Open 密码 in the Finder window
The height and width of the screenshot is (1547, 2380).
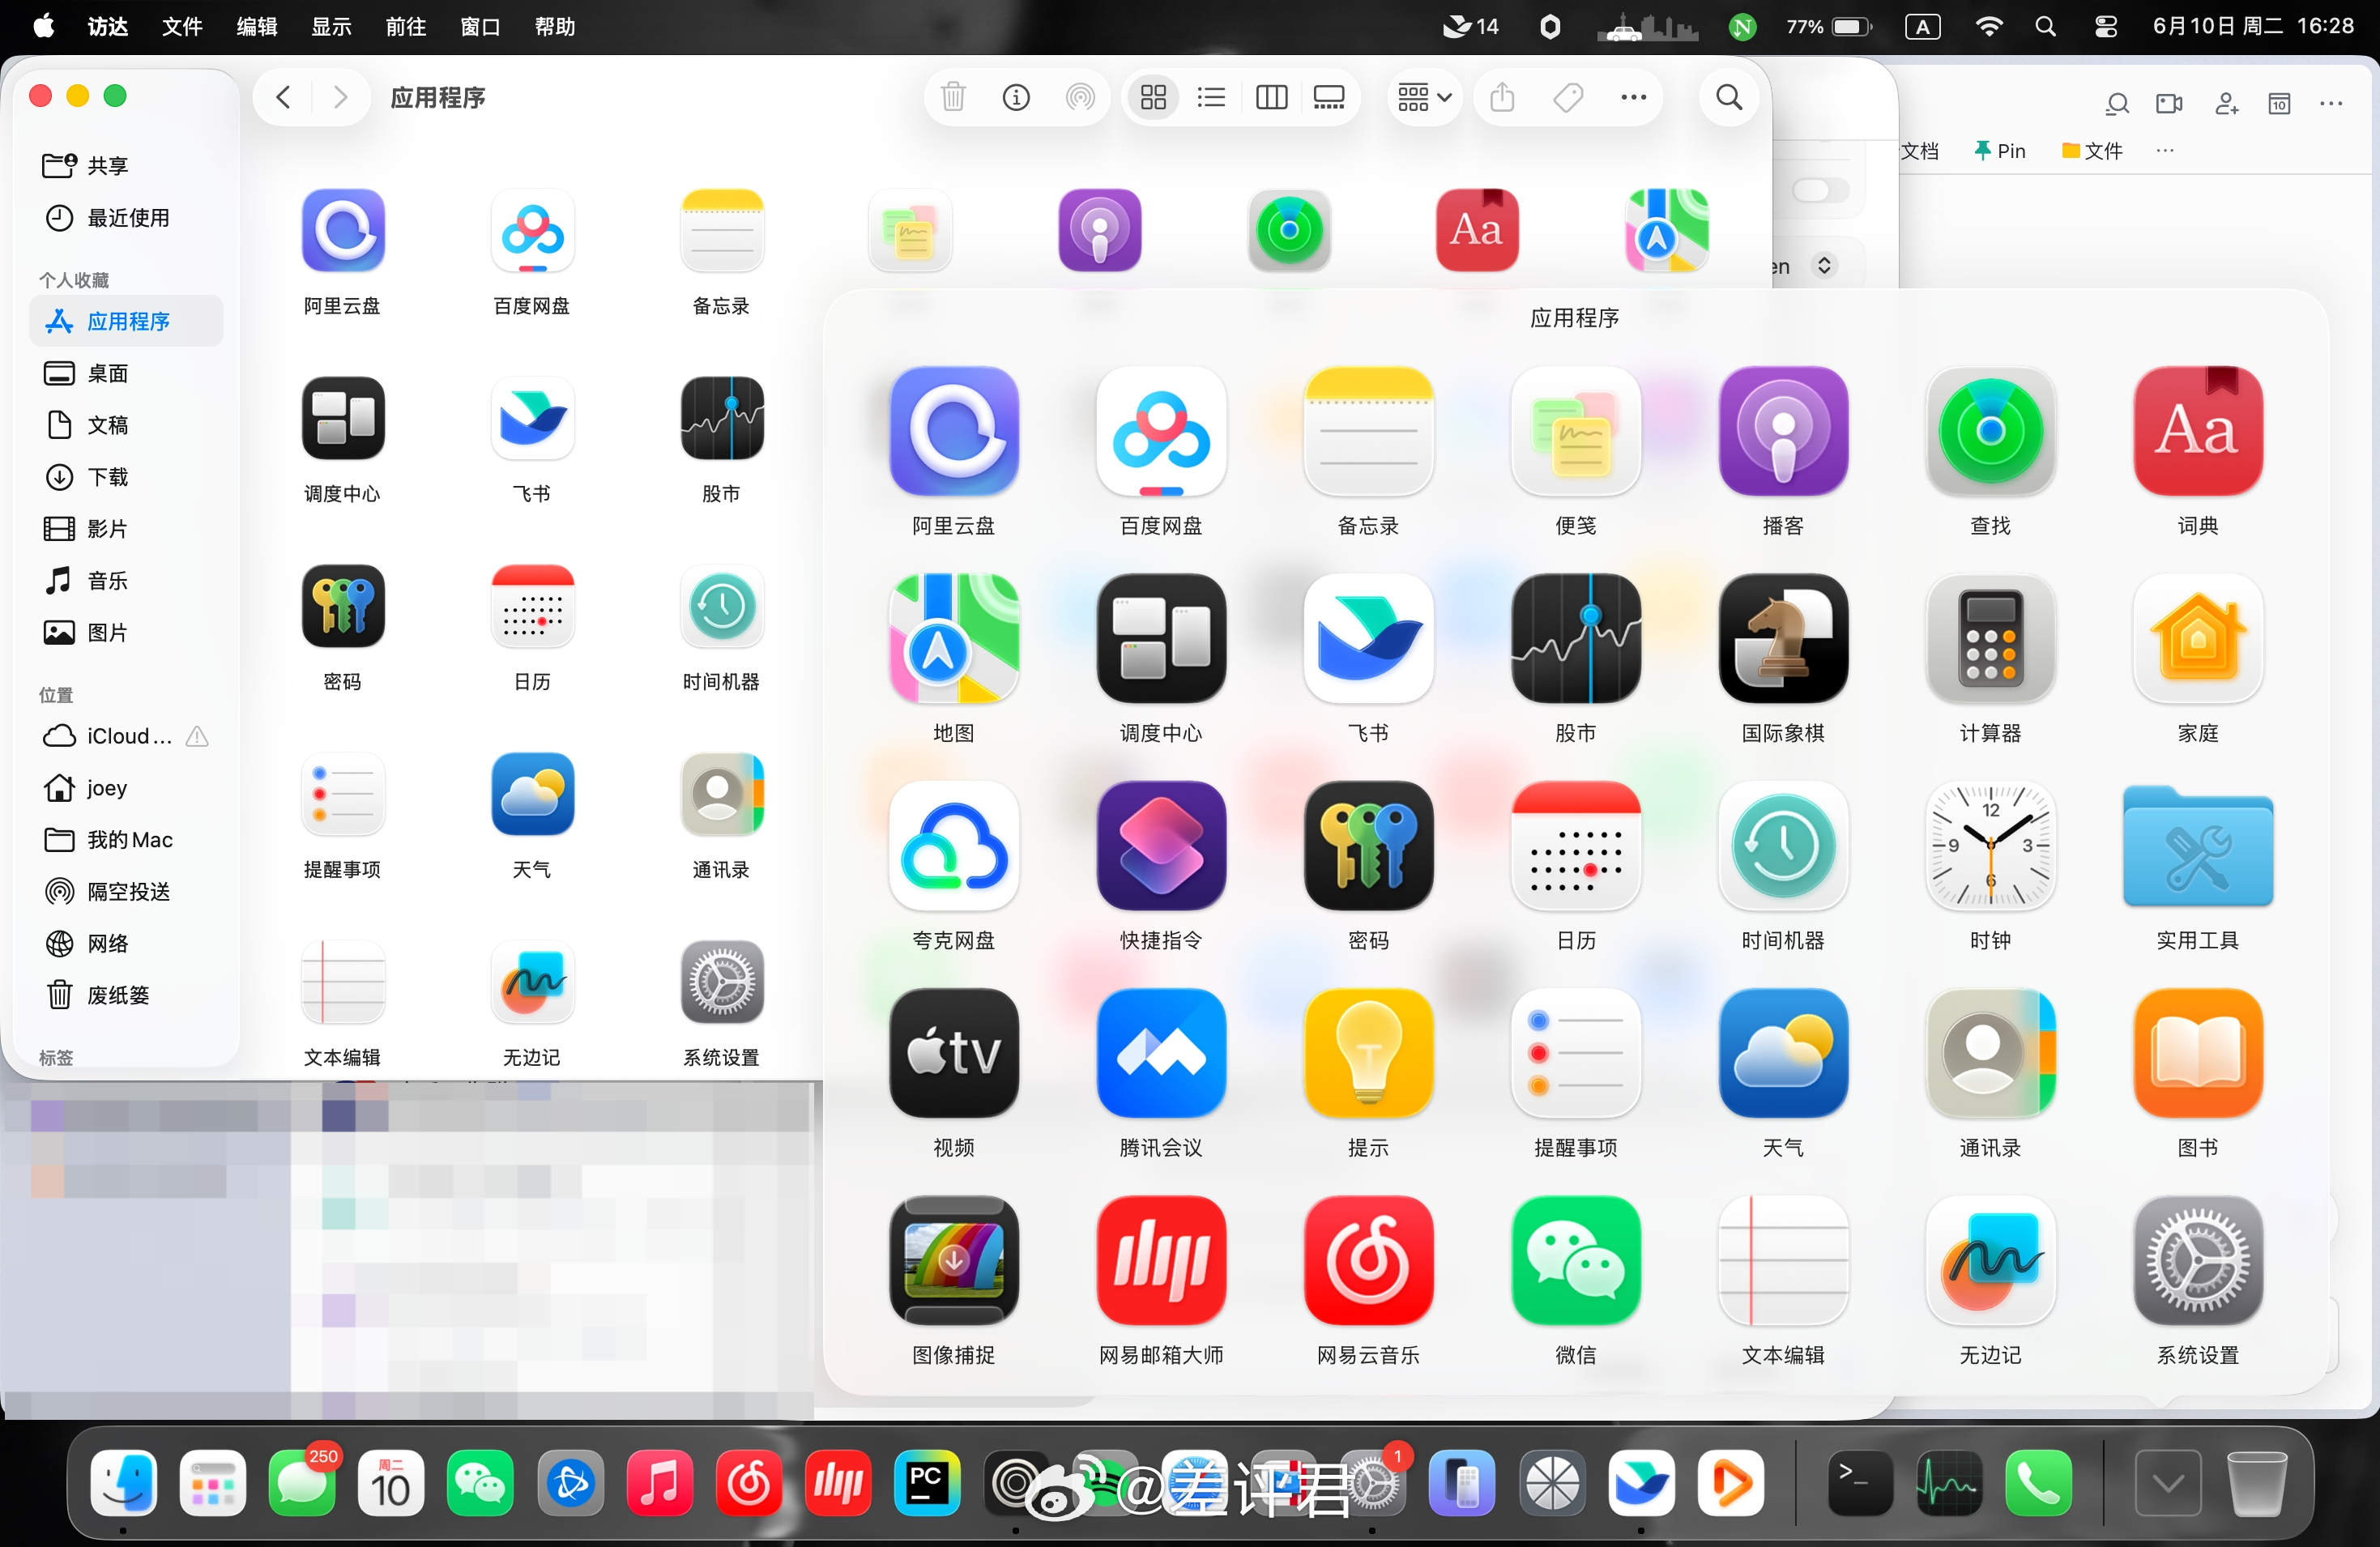pyautogui.click(x=343, y=606)
